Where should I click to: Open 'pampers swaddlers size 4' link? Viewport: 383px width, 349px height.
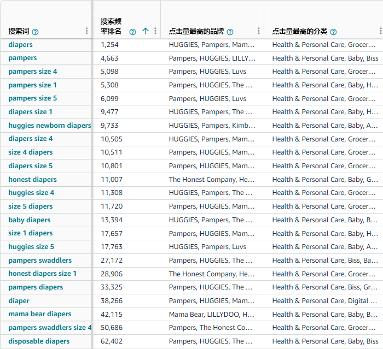coord(50,328)
